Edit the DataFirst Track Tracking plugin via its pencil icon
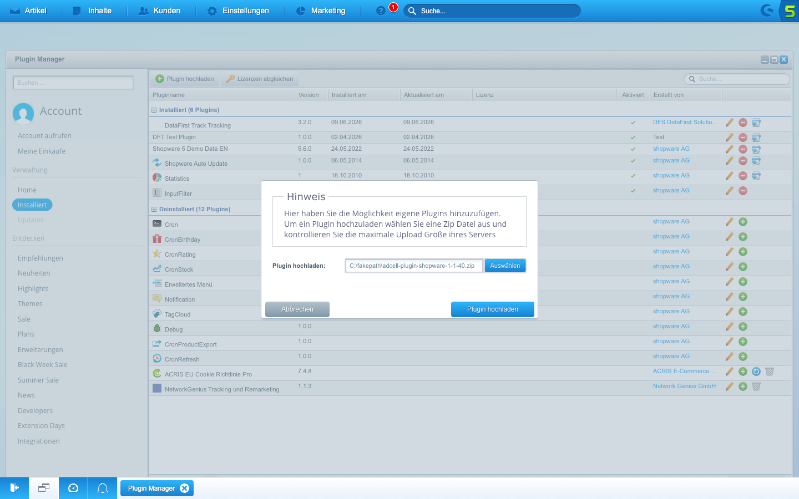Viewport: 799px width, 499px height. pyautogui.click(x=730, y=123)
